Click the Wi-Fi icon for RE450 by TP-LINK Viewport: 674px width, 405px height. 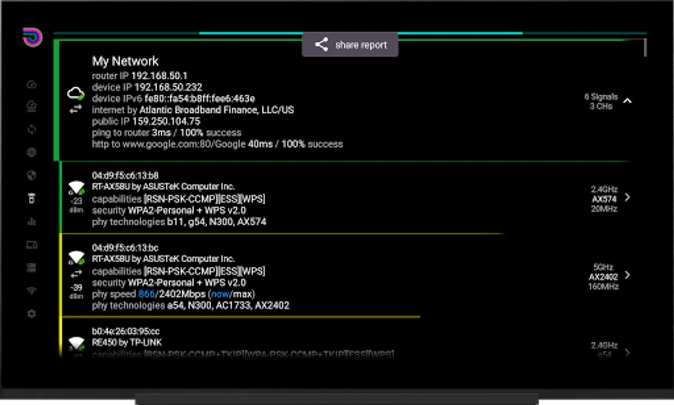tap(76, 343)
